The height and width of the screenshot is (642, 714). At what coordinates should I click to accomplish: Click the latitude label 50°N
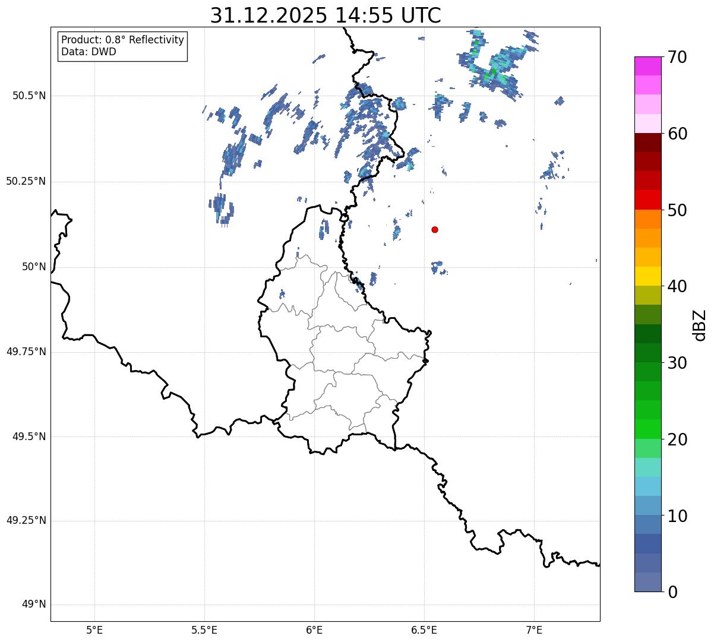34,267
